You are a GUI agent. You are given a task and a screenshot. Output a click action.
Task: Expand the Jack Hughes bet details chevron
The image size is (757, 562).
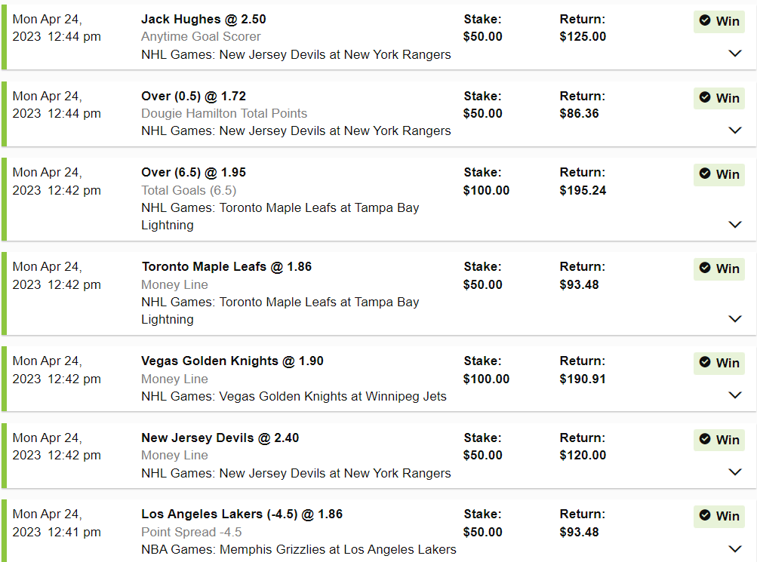[735, 54]
